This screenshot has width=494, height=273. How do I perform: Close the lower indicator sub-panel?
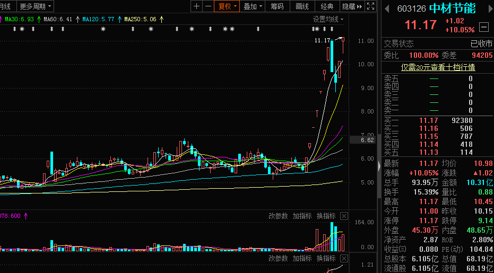[x=344, y=258]
